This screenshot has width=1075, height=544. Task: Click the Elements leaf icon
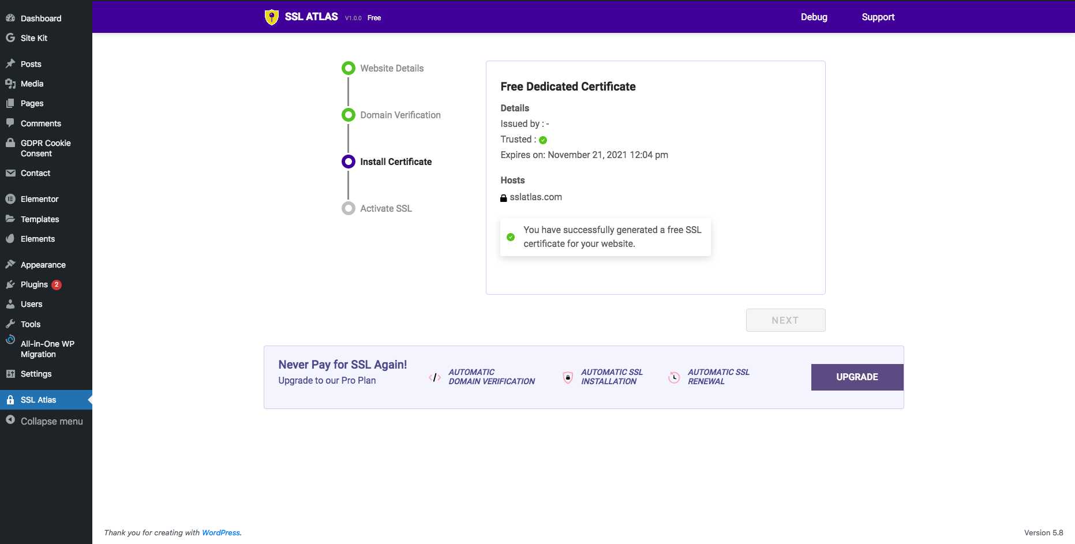[x=10, y=239]
